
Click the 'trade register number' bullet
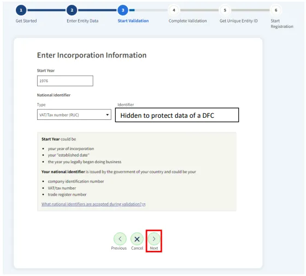[67, 194]
